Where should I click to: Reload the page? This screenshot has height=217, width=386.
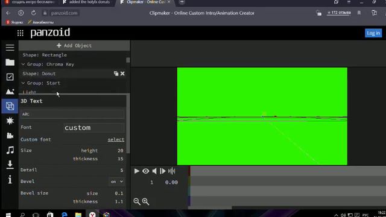(34, 13)
